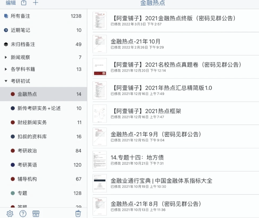Screen dimensions: 259x218
Task: Tap the 编辑 edit button
Action: [x=11, y=3]
